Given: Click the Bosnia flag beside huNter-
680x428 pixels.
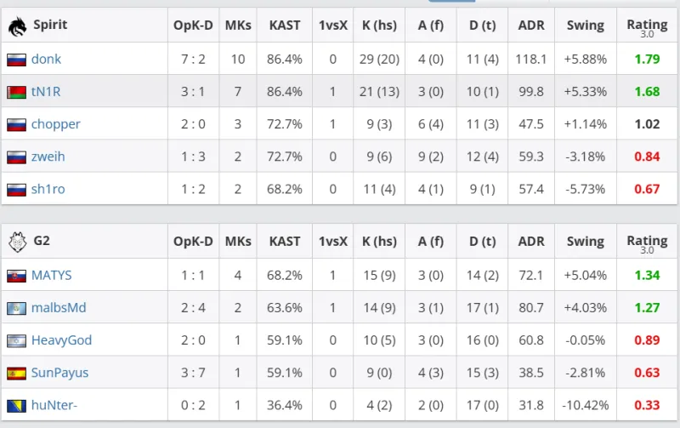Looking at the screenshot, I should coord(16,405).
